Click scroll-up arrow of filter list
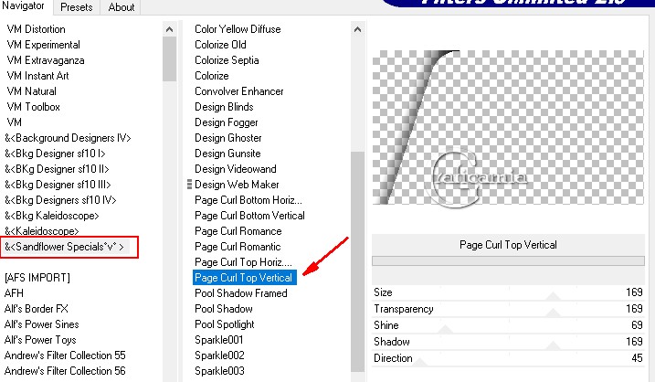Screen dimensions: 655x382 click(x=357, y=29)
